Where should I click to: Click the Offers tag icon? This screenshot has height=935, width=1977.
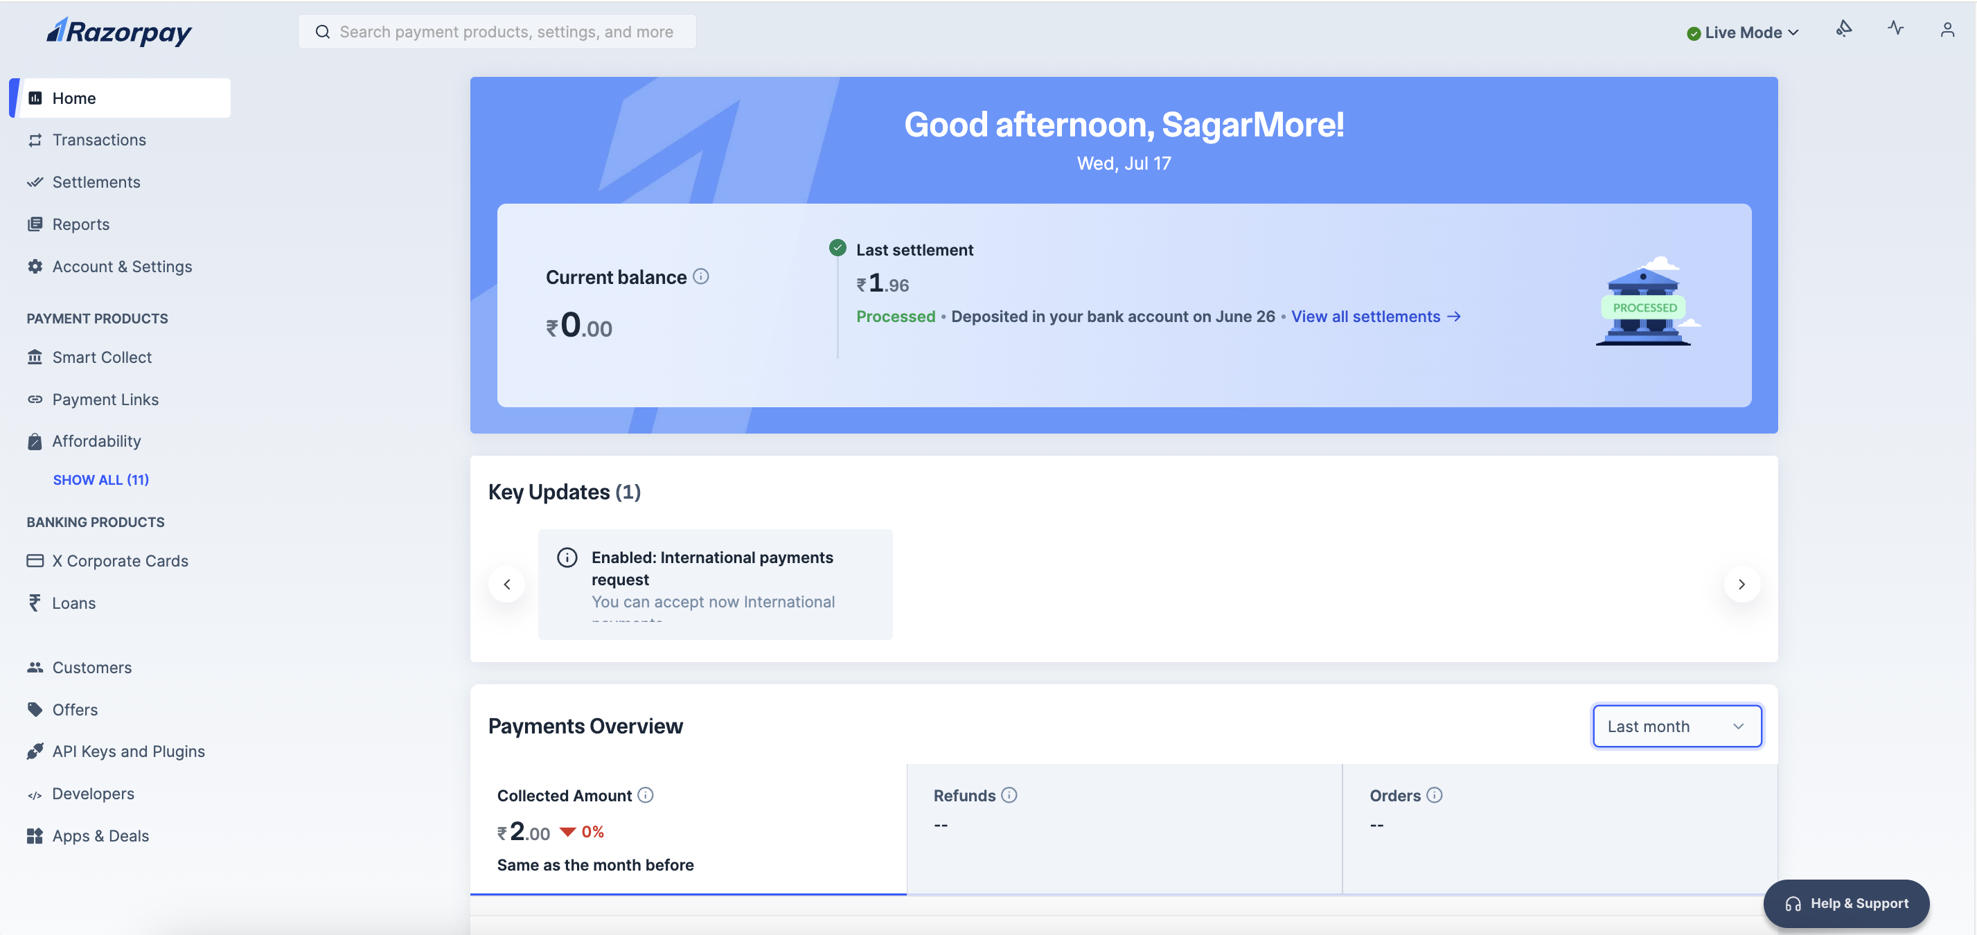pyautogui.click(x=35, y=709)
